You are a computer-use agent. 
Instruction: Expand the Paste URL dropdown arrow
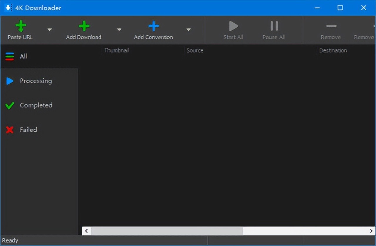click(x=50, y=30)
